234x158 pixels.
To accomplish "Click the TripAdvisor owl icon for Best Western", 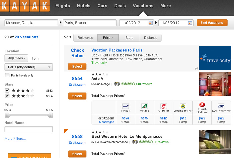I will click(135, 142).
